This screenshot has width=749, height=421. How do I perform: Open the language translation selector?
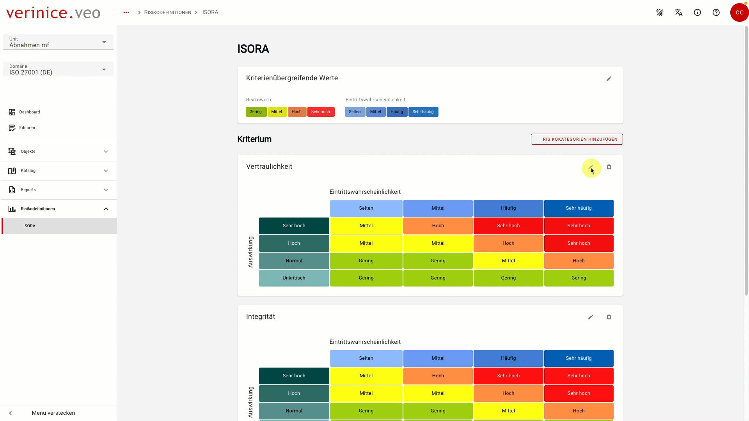coord(679,12)
